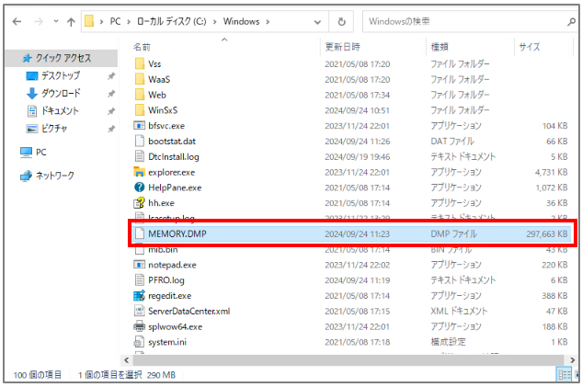Click the pin icon beside ドキュメント
Image resolution: width=582 pixels, height=387 pixels.
[111, 111]
